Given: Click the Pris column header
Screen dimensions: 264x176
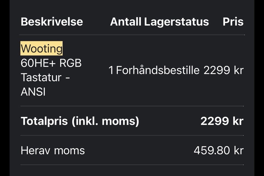Looking at the screenshot, I should pos(233,22).
